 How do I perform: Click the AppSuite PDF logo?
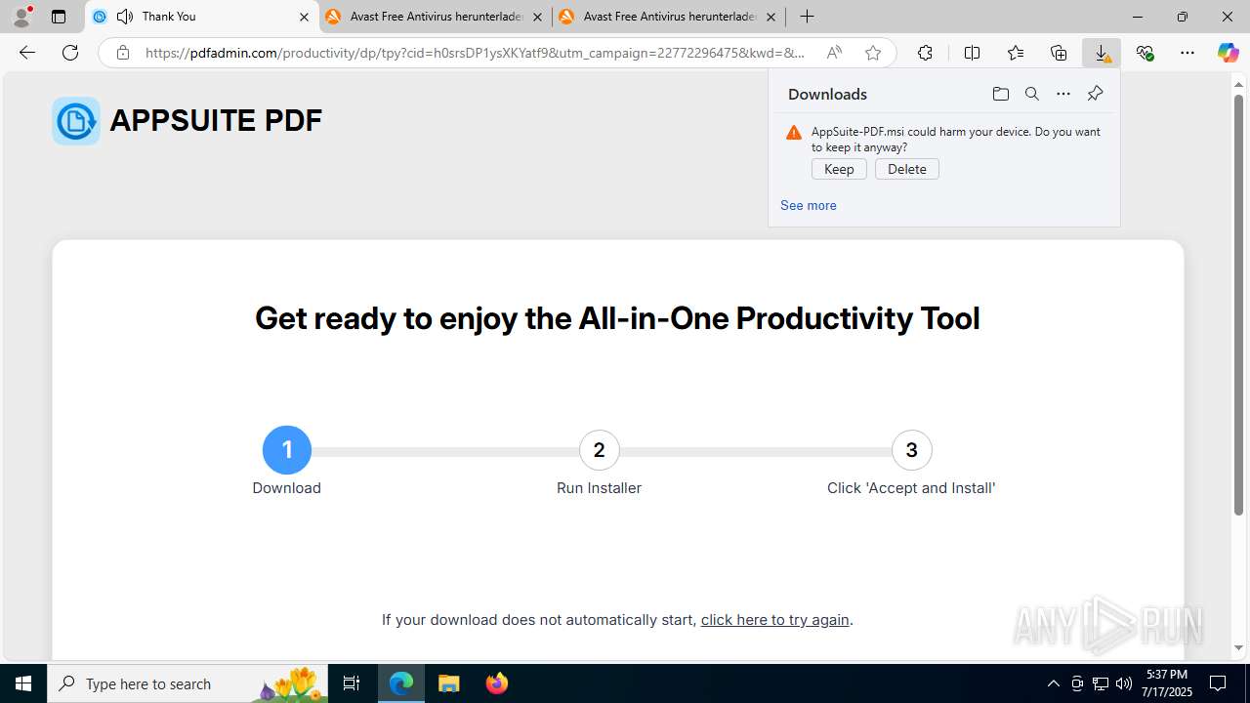point(76,121)
